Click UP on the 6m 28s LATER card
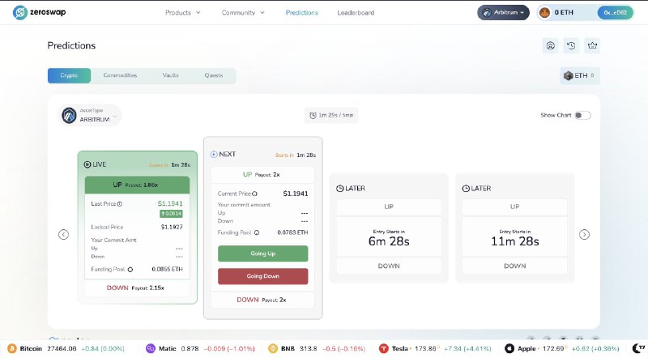The height and width of the screenshot is (358, 648). [389, 207]
